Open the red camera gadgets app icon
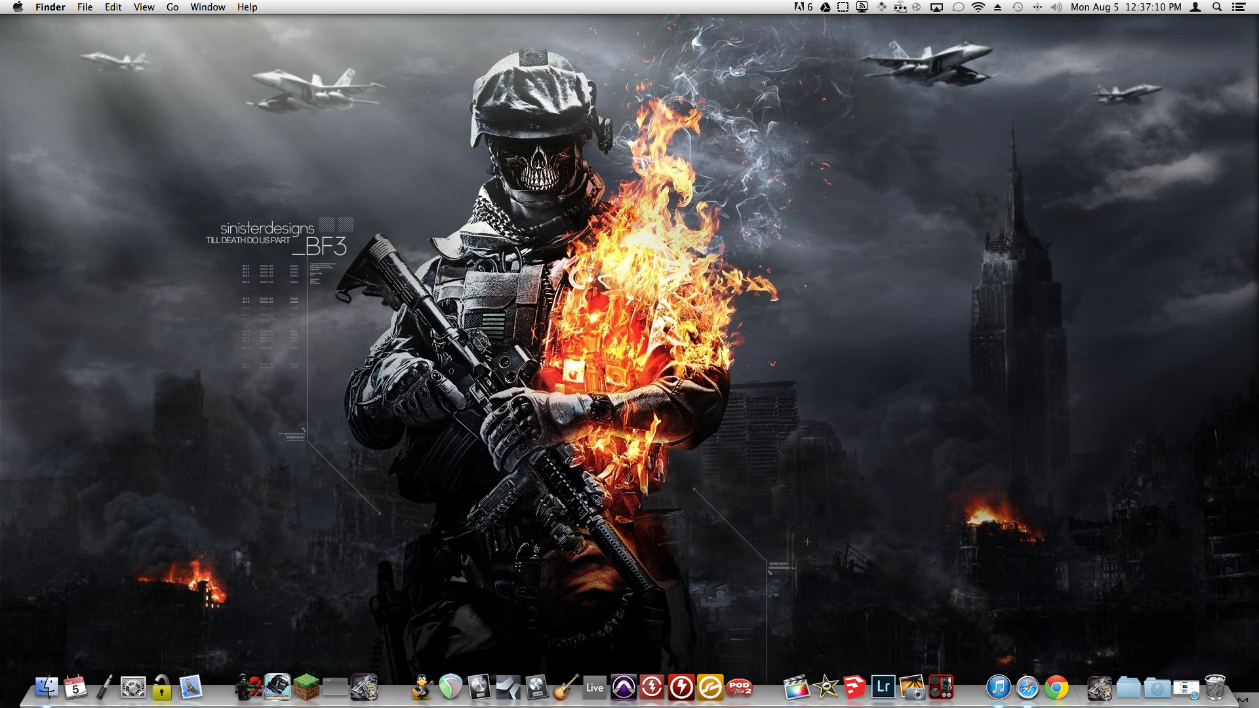This screenshot has height=708, width=1259. (x=941, y=688)
